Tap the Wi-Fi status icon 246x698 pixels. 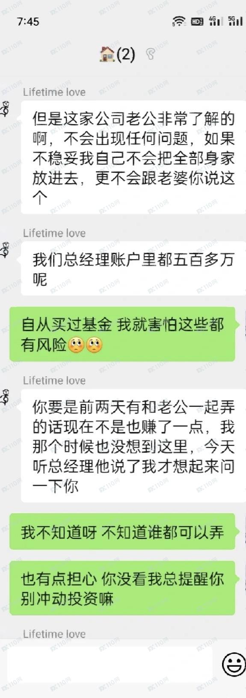[x=179, y=21]
